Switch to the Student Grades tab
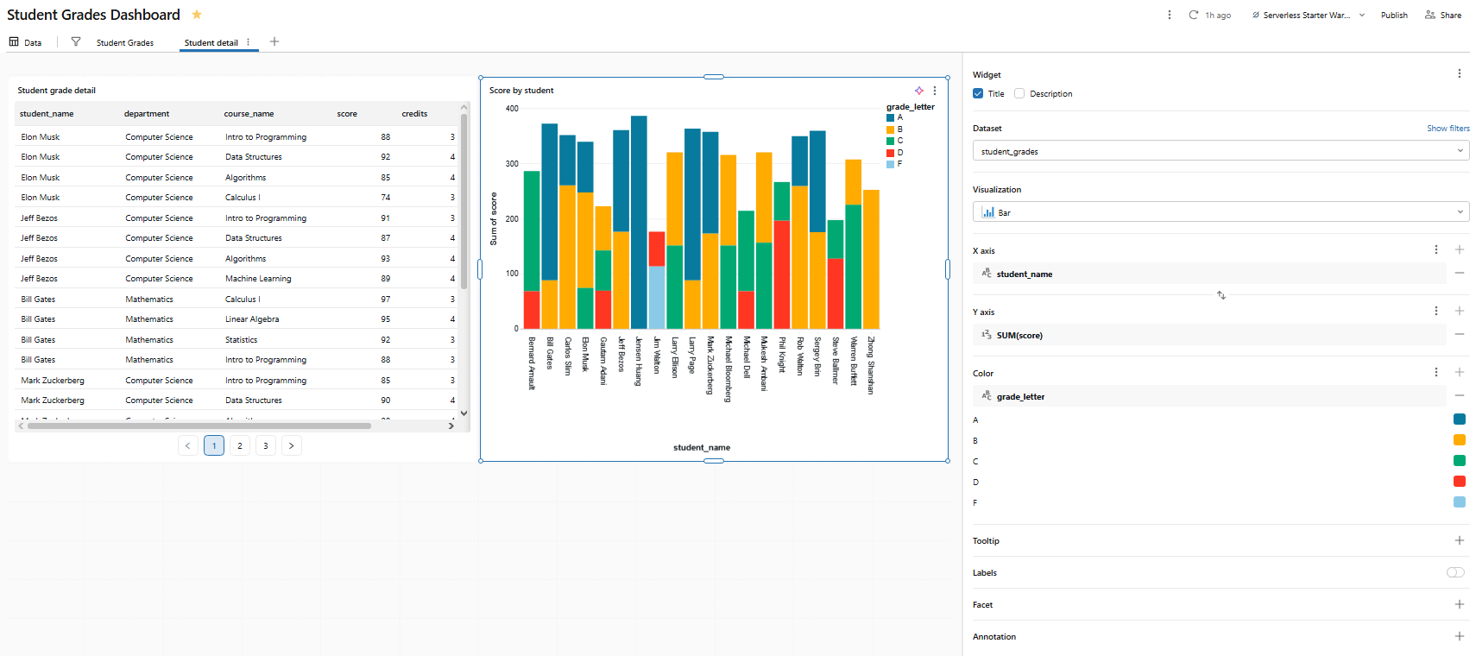Viewport: 1476px width, 656px height. (x=125, y=42)
